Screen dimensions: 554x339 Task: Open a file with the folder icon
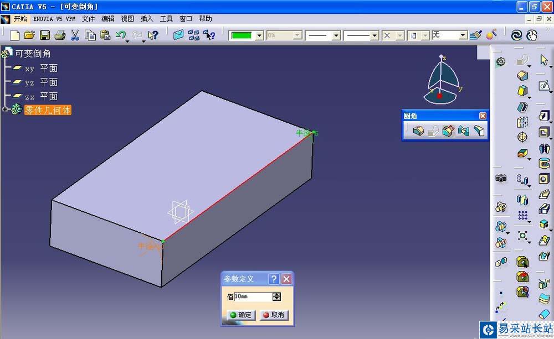(30, 35)
